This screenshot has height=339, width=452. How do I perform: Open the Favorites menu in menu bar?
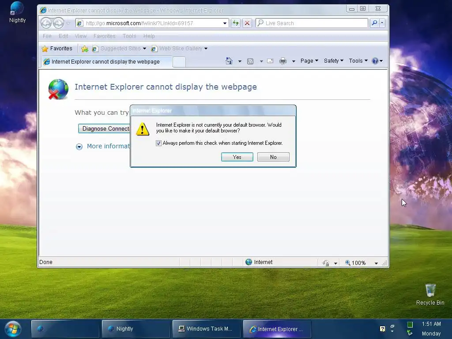click(x=104, y=36)
